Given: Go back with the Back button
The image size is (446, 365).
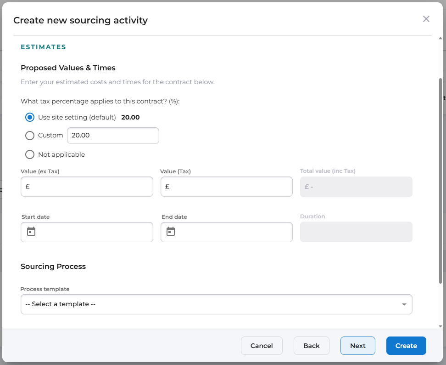Looking at the screenshot, I should point(312,346).
